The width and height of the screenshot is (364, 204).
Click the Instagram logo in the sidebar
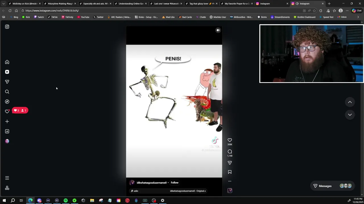click(x=7, y=27)
